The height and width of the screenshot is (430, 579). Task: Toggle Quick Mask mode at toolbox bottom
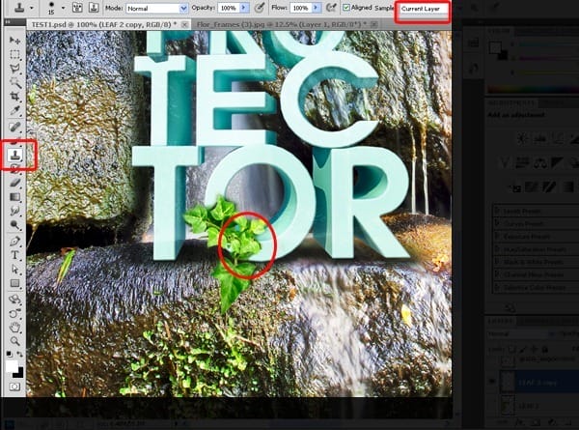(x=14, y=387)
